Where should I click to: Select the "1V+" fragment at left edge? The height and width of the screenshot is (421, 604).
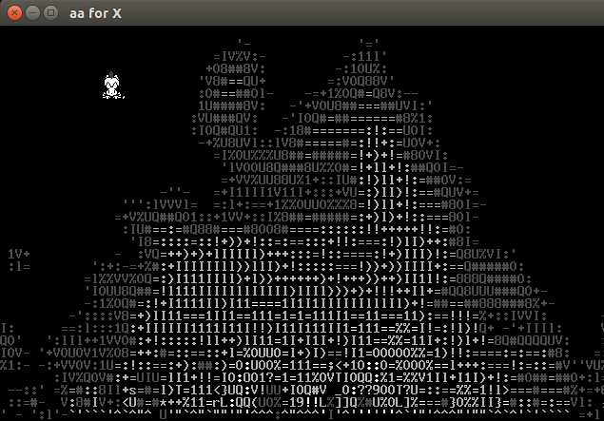pos(19,254)
